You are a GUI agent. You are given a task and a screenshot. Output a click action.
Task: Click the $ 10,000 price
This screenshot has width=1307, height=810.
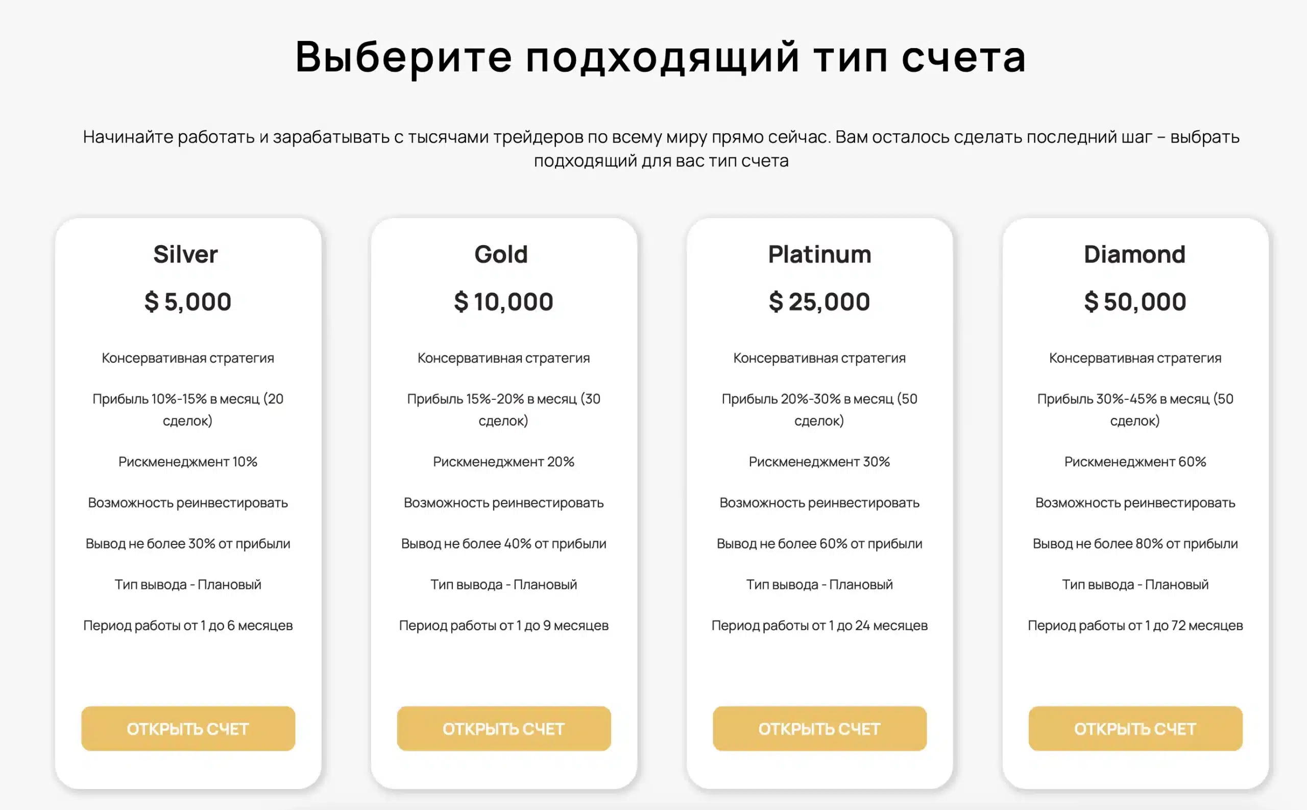[x=504, y=301]
